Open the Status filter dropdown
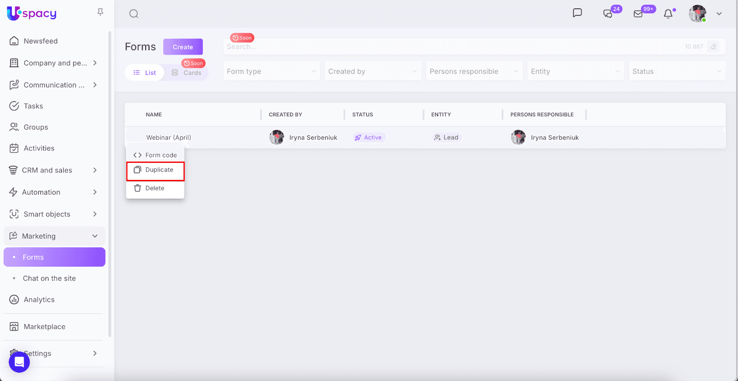Screen dimensions: 738x381 coord(677,71)
